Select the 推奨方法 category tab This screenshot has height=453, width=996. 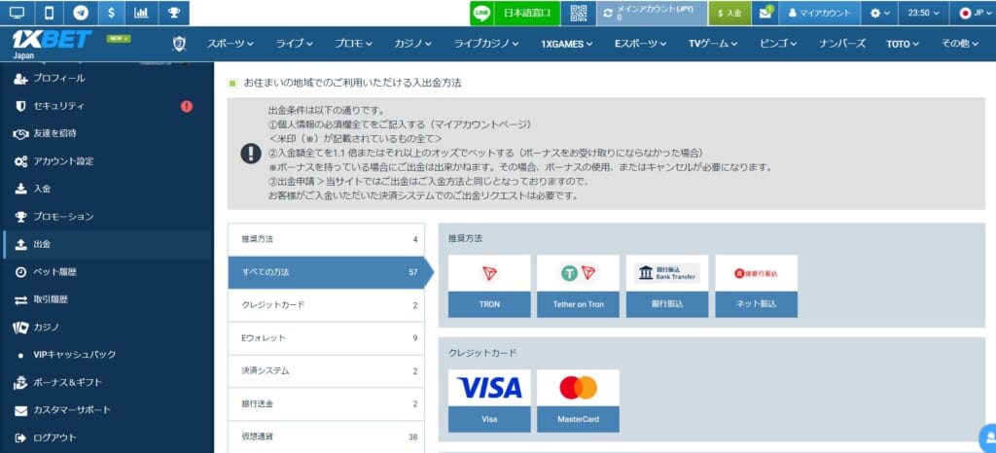pyautogui.click(x=326, y=239)
